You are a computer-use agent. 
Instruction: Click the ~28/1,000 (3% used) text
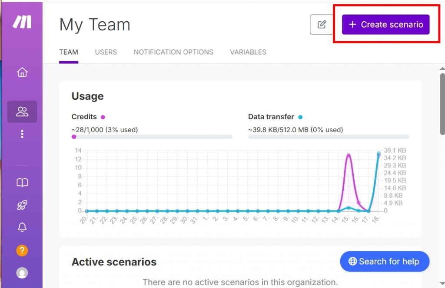(x=105, y=130)
